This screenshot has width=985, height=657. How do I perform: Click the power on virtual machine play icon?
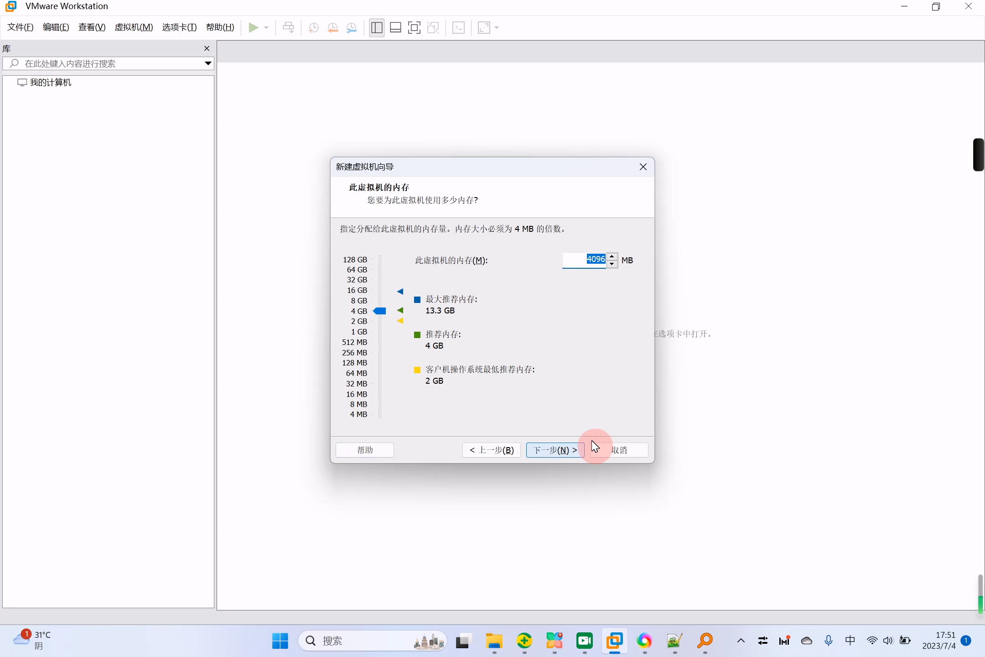253,28
